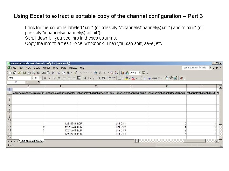Open the Borders dropdown arrow

tap(123, 78)
